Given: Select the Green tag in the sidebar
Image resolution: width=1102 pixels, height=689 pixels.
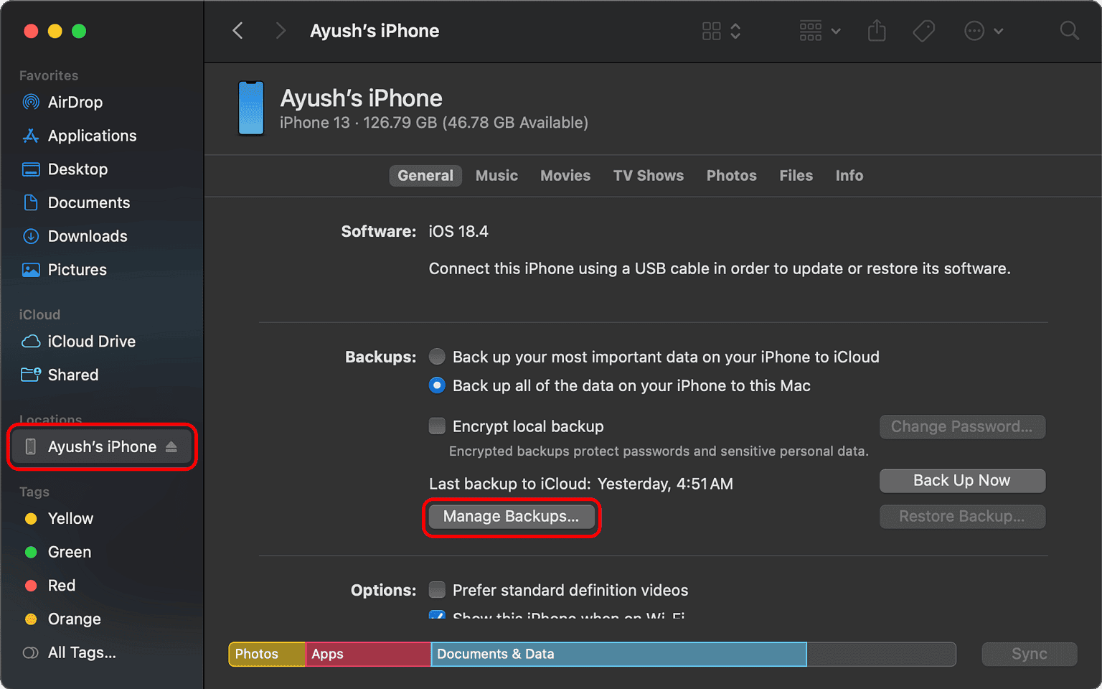Looking at the screenshot, I should [69, 552].
